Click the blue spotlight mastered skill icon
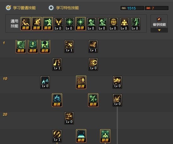Image resolution: width=173 pixels, height=144 pixels. 81,136
